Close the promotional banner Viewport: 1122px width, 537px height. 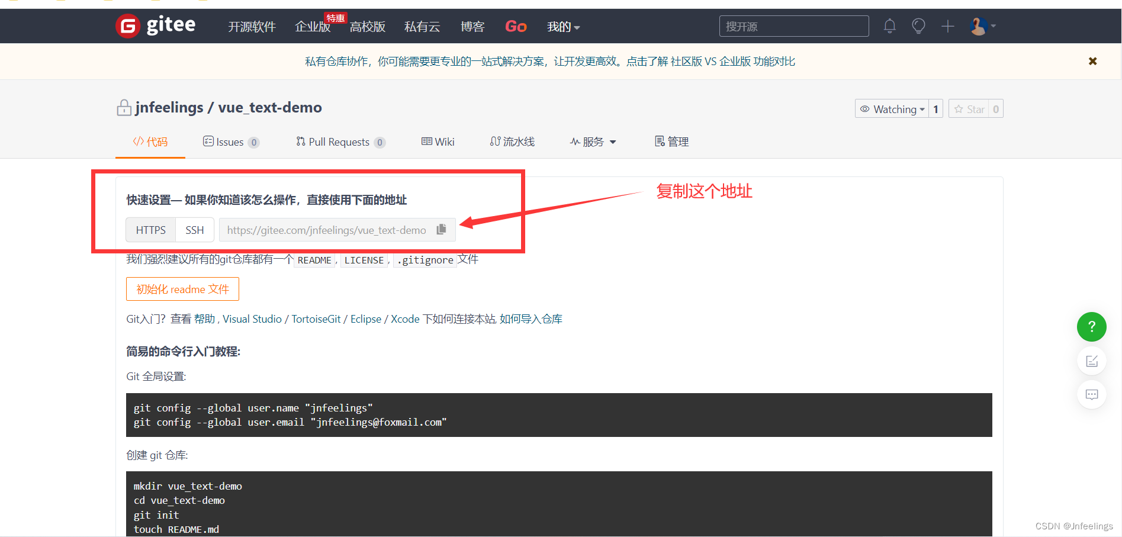pyautogui.click(x=1093, y=61)
